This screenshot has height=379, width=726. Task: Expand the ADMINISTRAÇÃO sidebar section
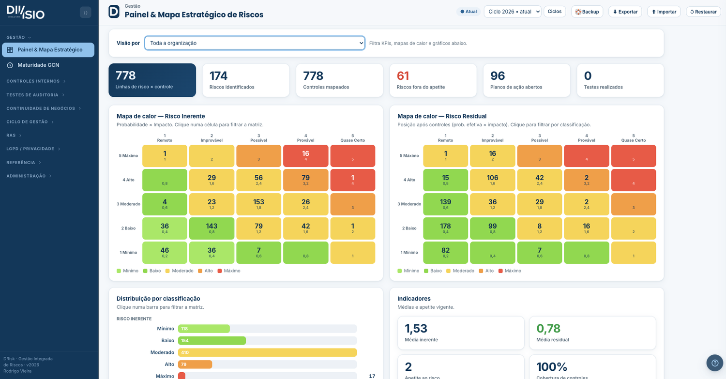pos(29,176)
